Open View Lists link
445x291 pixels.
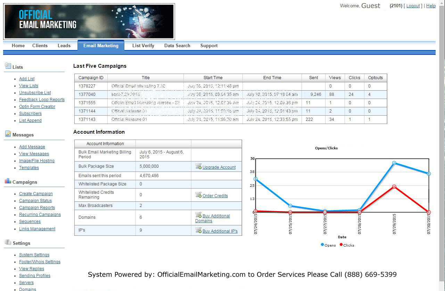pyautogui.click(x=28, y=86)
